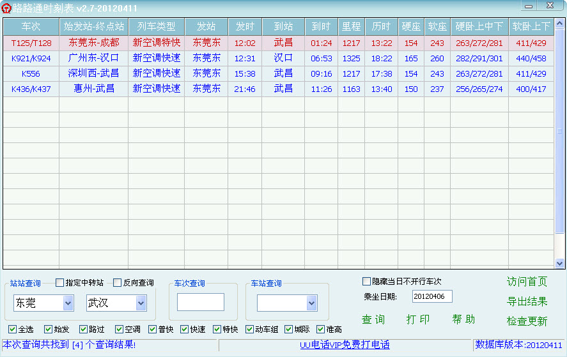Uncheck the 动车组 checkbox
Image resolution: width=567 pixels, height=357 pixels.
(249, 329)
